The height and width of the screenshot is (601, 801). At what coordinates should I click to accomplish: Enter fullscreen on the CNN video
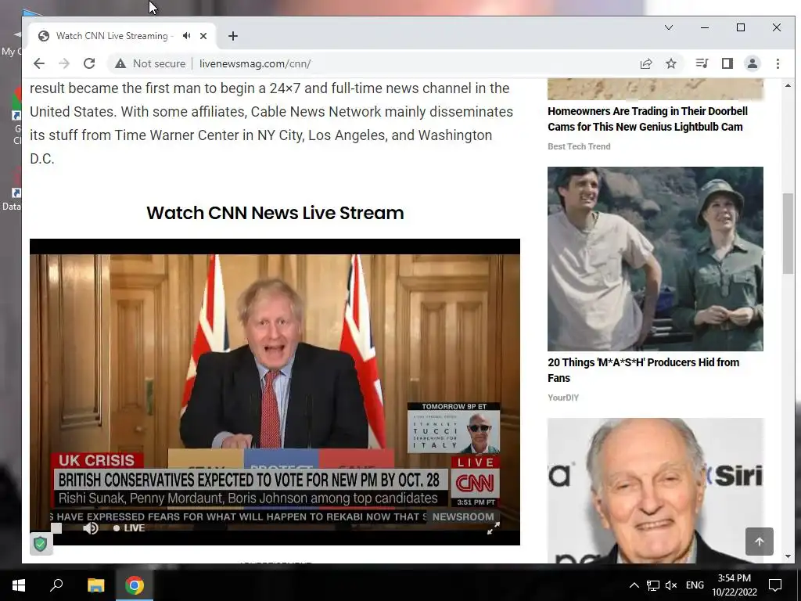click(493, 528)
